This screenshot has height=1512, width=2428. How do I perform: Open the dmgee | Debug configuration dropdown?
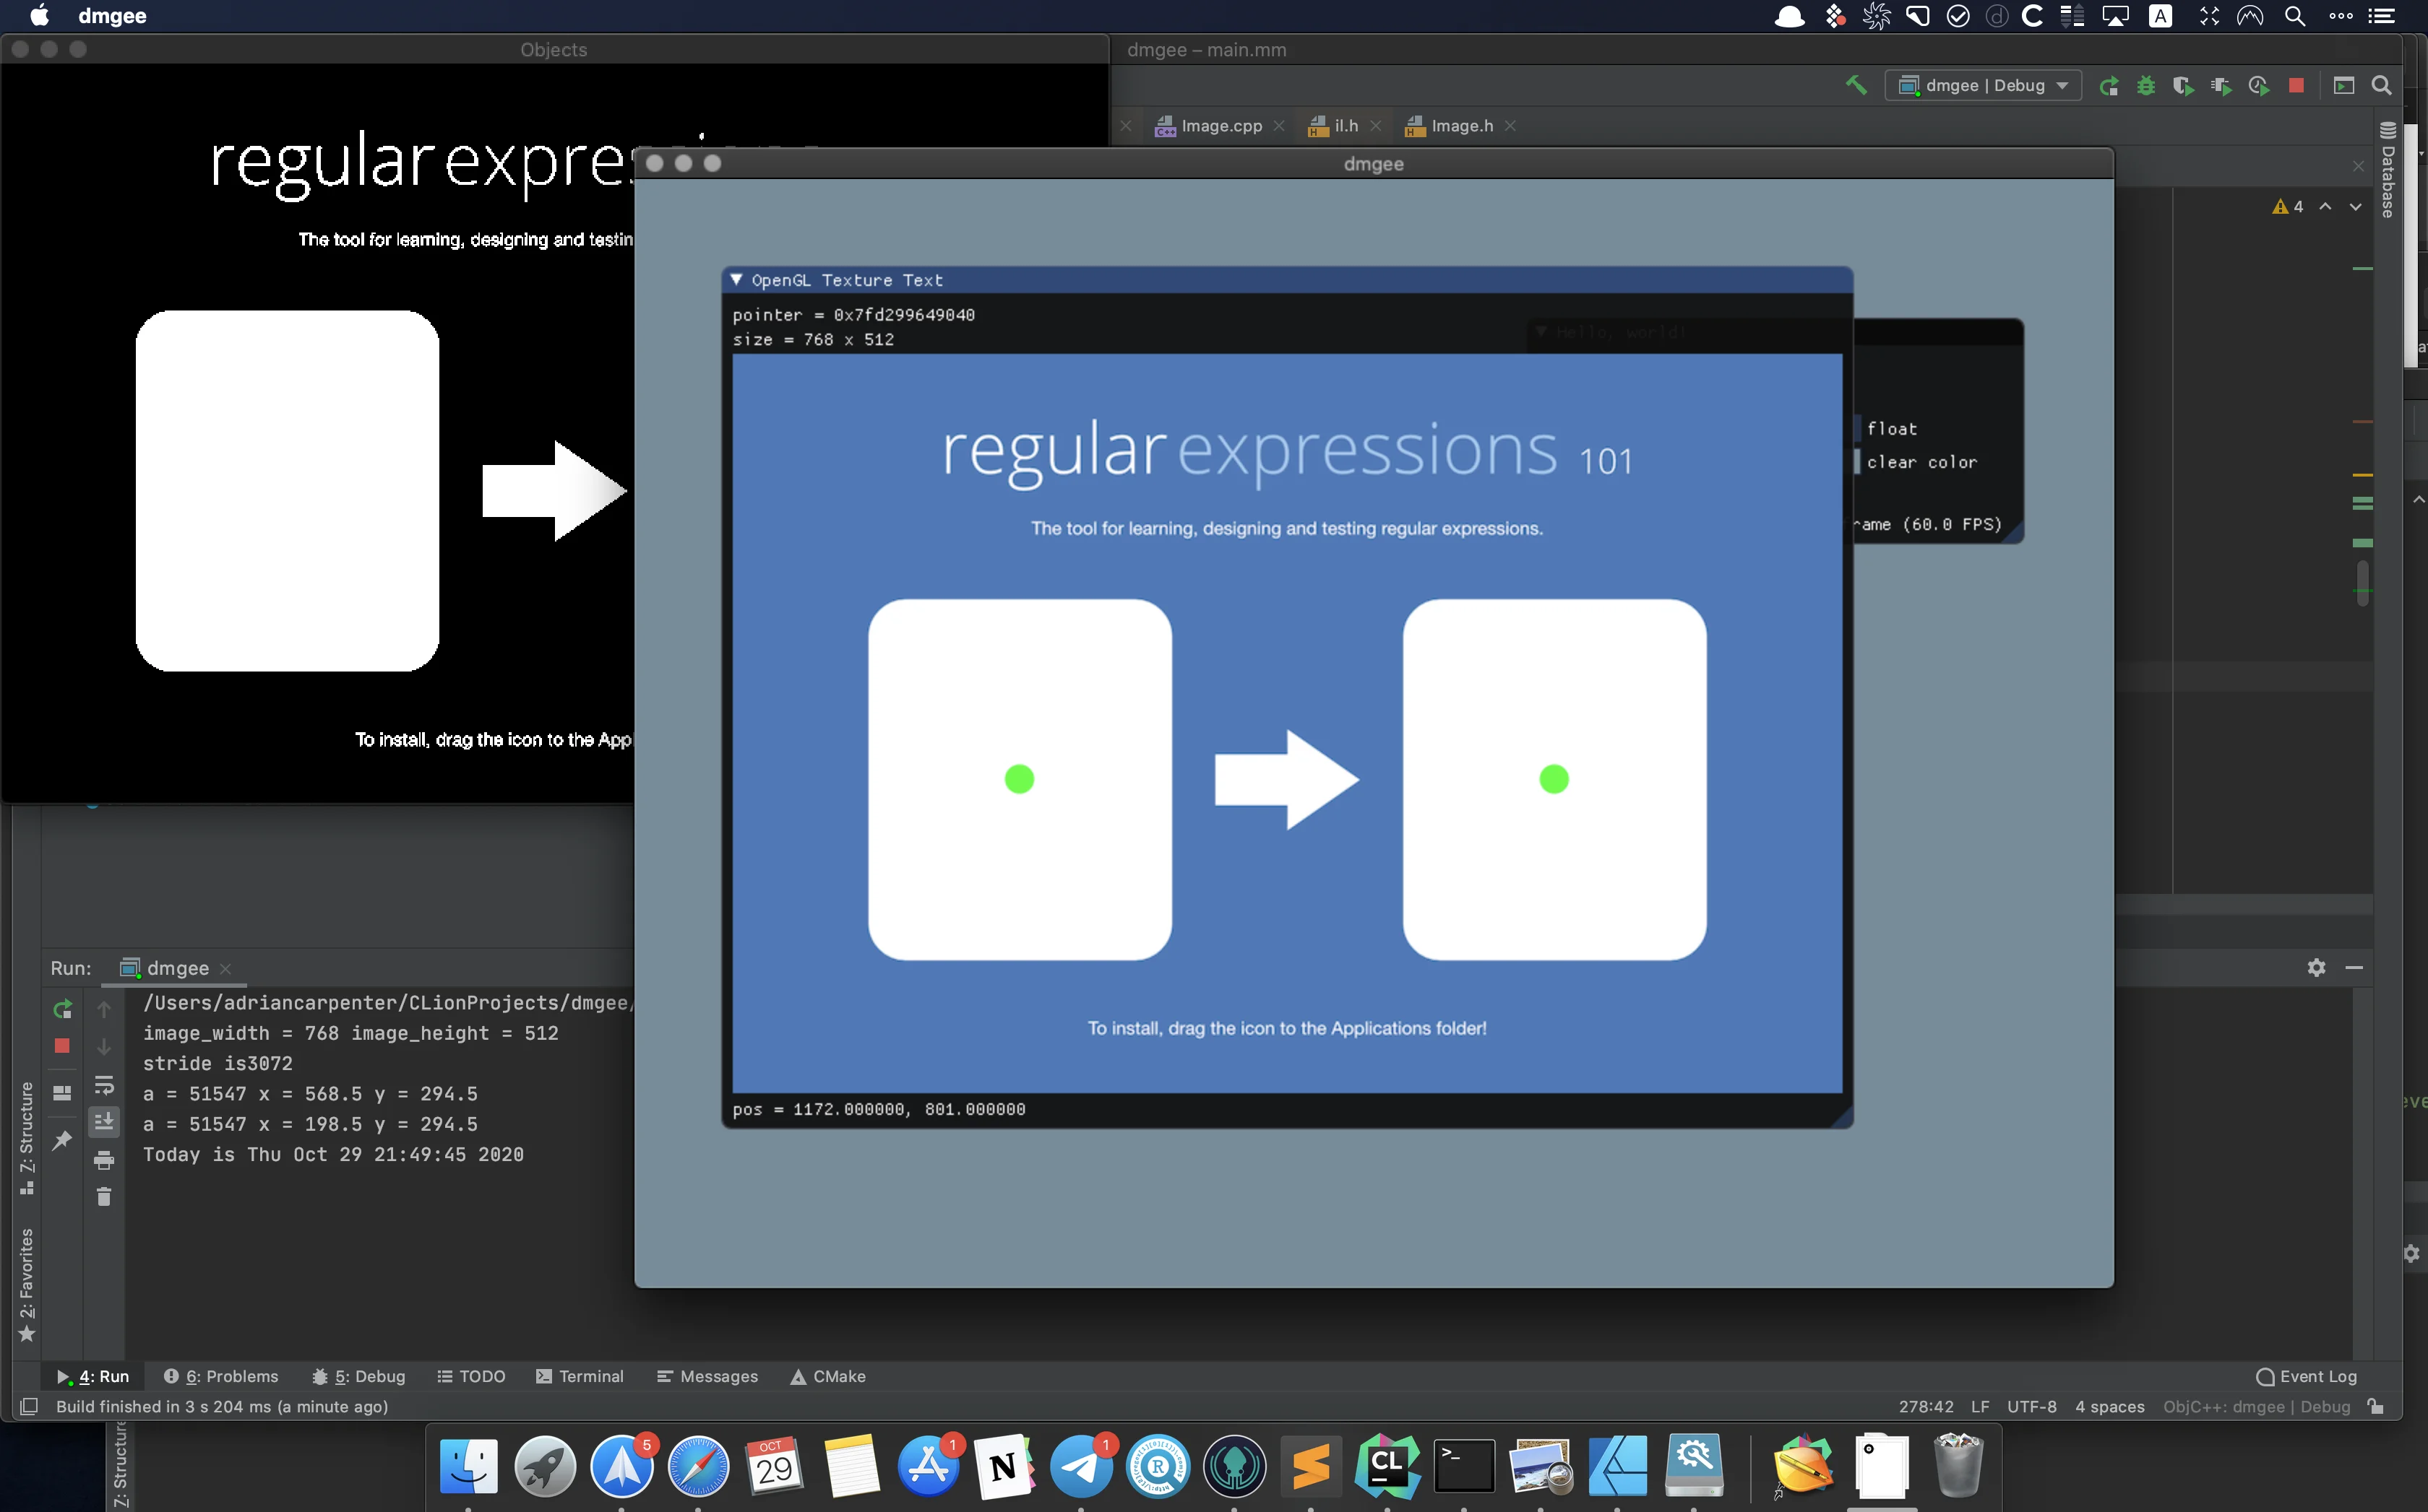(x=1983, y=86)
